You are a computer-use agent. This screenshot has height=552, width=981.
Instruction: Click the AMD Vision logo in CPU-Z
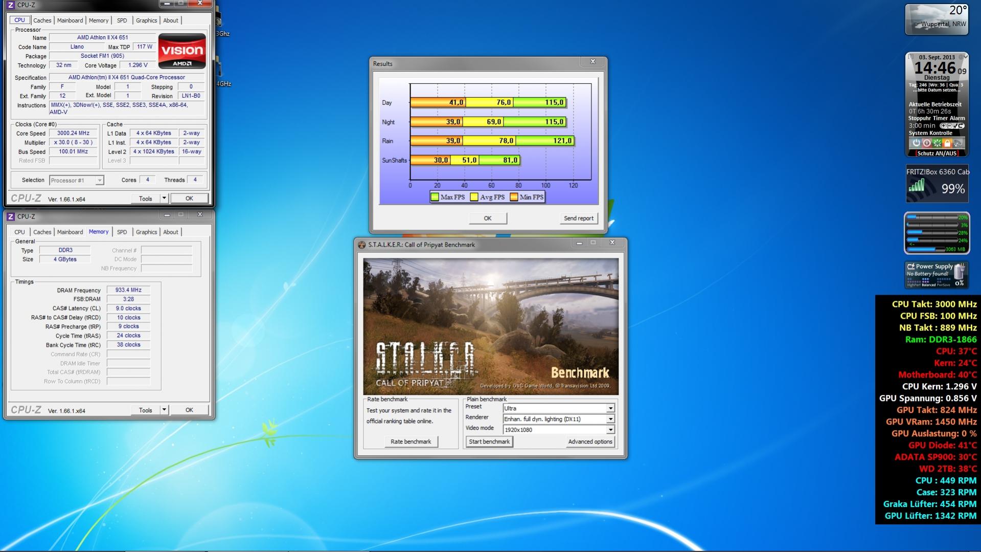(x=182, y=51)
